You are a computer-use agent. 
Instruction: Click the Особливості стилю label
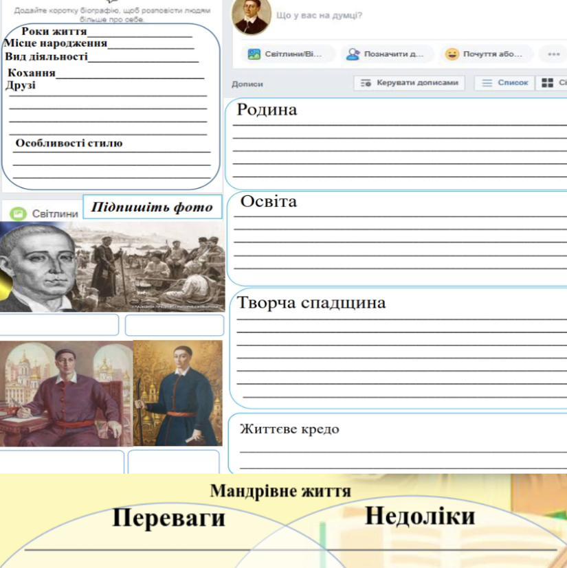tap(69, 143)
